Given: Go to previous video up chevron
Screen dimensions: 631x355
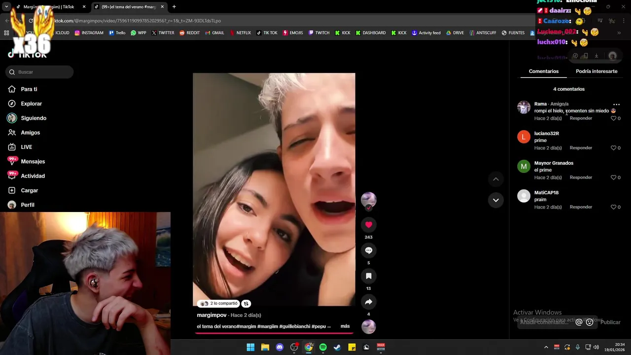Looking at the screenshot, I should (x=495, y=179).
